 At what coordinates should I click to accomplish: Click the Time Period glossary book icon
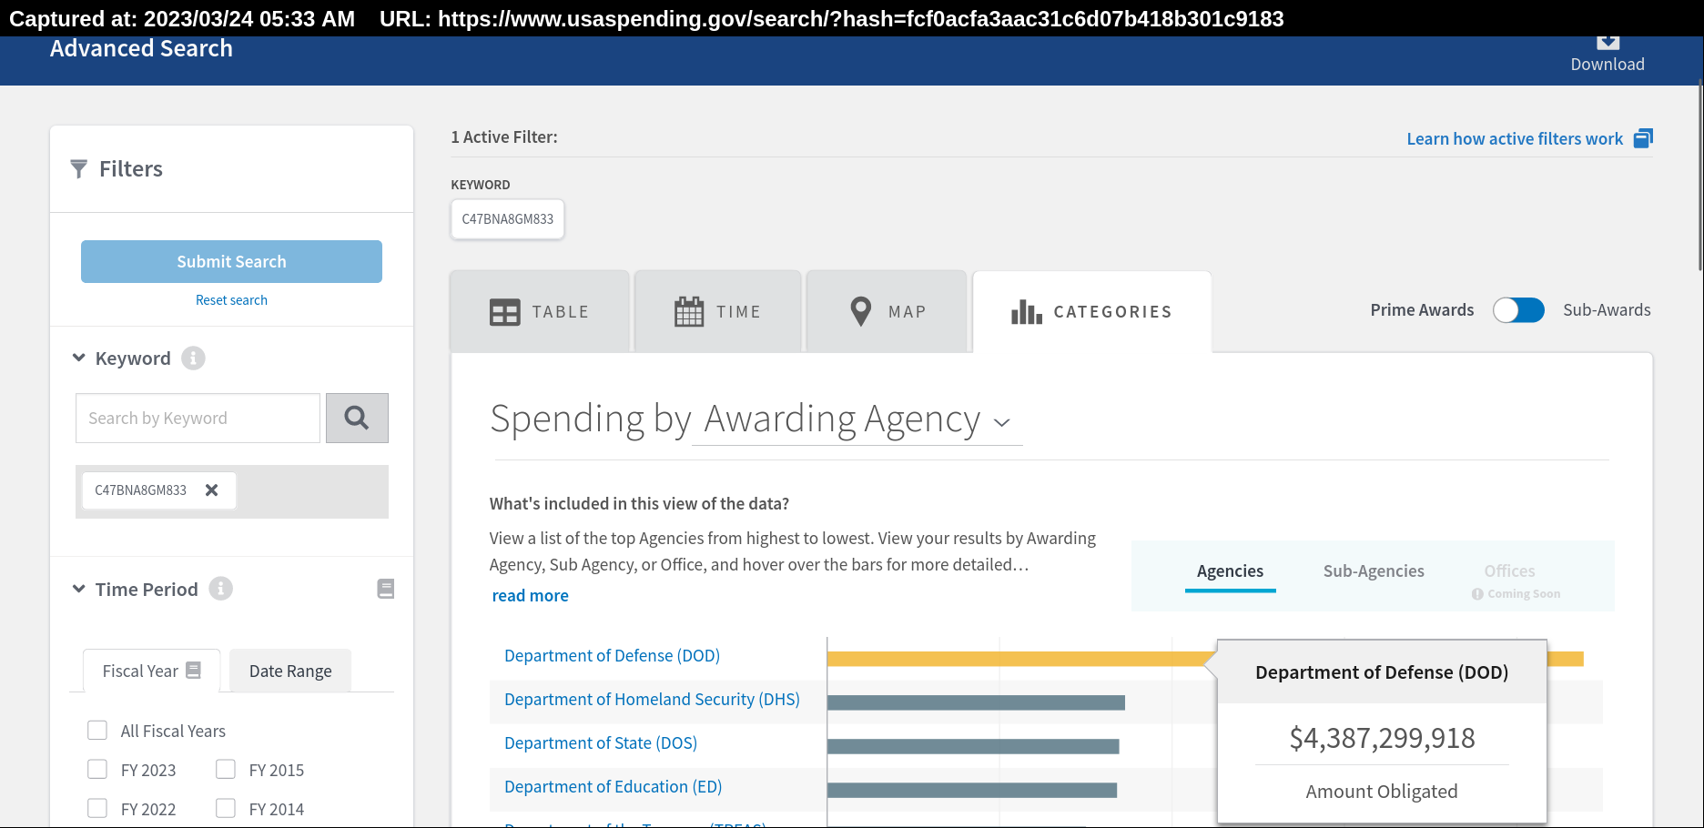point(386,589)
